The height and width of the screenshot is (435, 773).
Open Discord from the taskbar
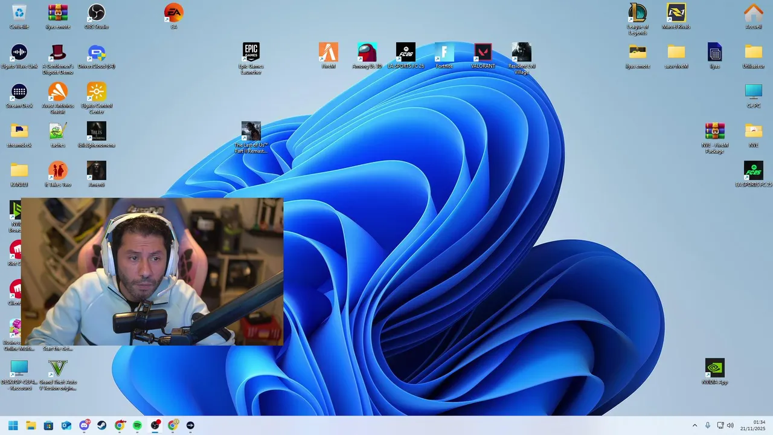point(84,425)
